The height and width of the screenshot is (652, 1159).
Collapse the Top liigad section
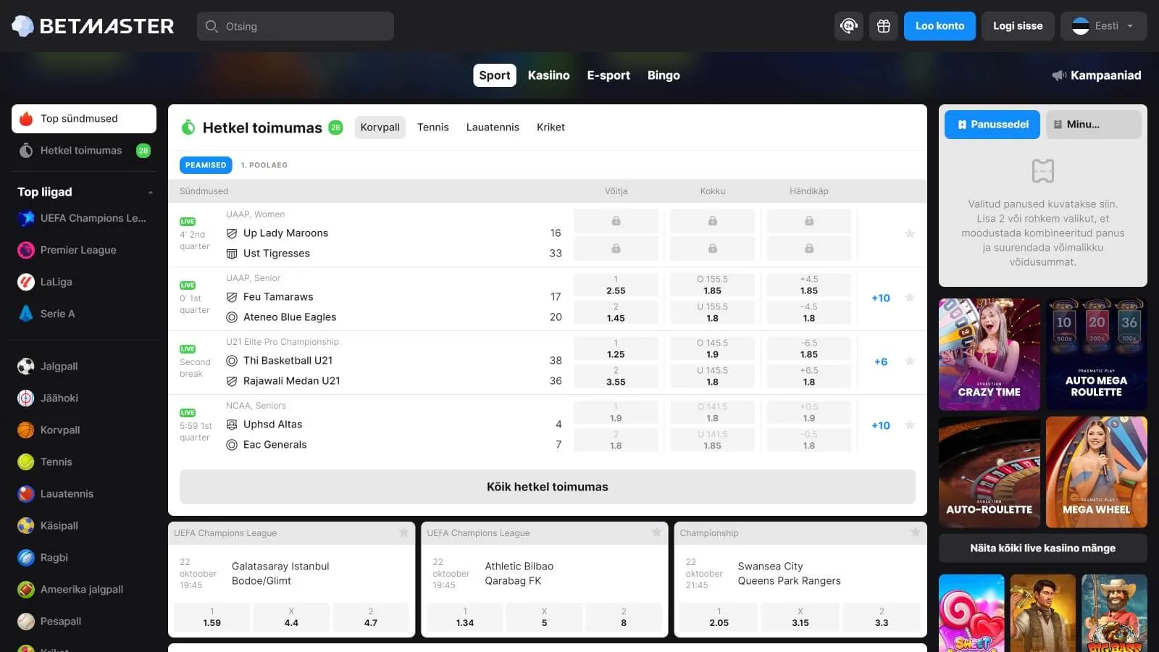[150, 192]
